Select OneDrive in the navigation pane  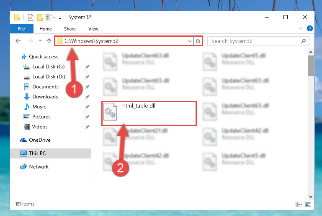(x=35, y=140)
